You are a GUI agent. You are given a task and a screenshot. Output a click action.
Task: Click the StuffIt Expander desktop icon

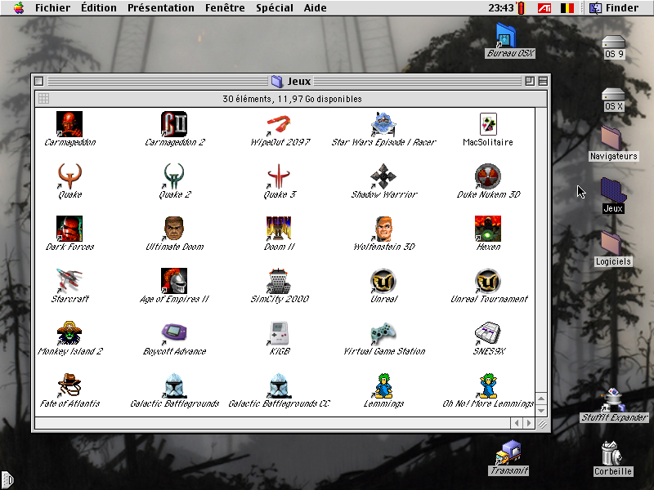(614, 399)
